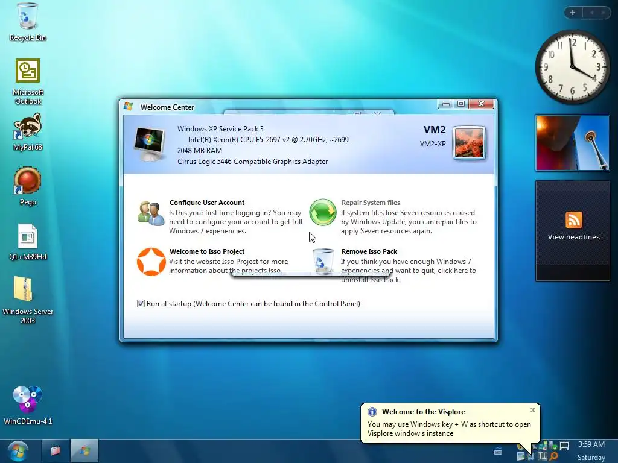
Task: Click the monitor-shaped tray icon
Action: tap(564, 446)
